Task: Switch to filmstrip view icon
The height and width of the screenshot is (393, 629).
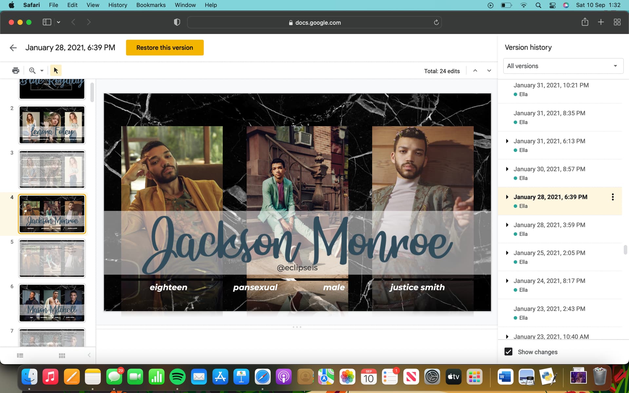Action: (20, 355)
